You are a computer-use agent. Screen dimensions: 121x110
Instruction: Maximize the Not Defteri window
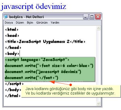(x=92, y=17)
